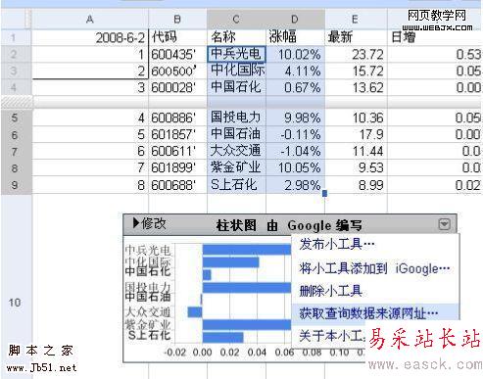Click cell containing 中化国际

click(x=236, y=71)
